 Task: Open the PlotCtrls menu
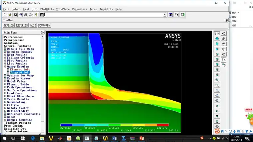(47, 9)
